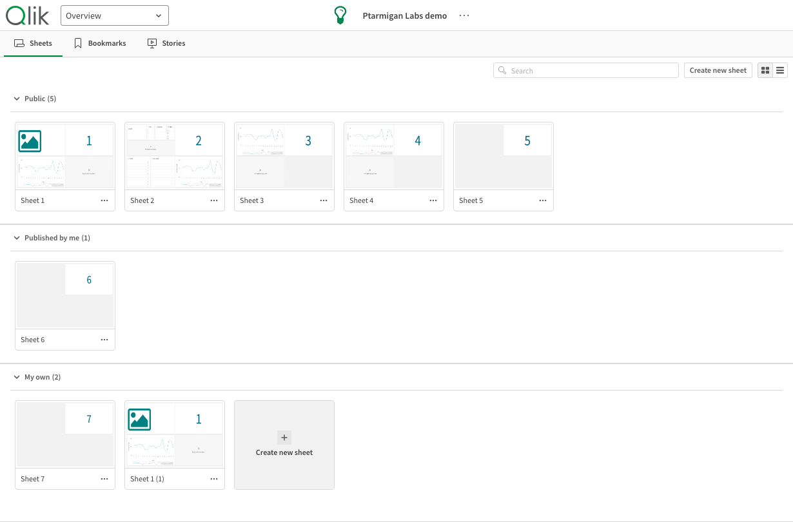Click the Sheet 1 (1) title label

click(147, 479)
